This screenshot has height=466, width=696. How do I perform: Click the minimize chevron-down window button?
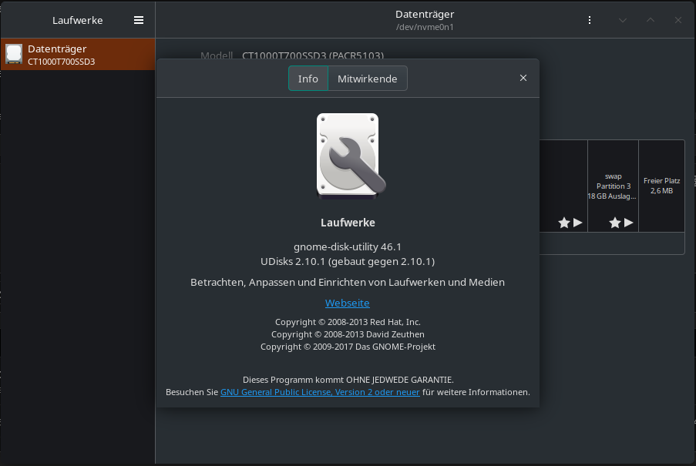[x=623, y=20]
